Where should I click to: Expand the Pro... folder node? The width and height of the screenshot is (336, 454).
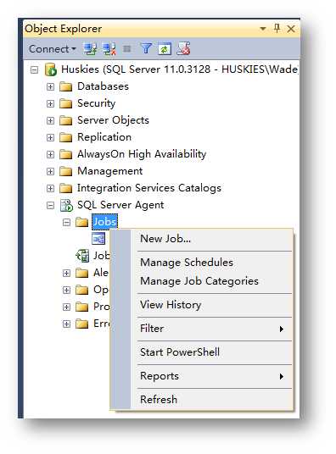click(x=66, y=307)
